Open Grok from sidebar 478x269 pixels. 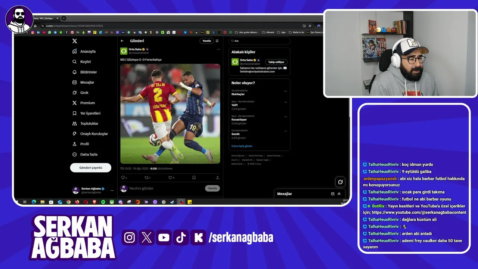point(80,93)
